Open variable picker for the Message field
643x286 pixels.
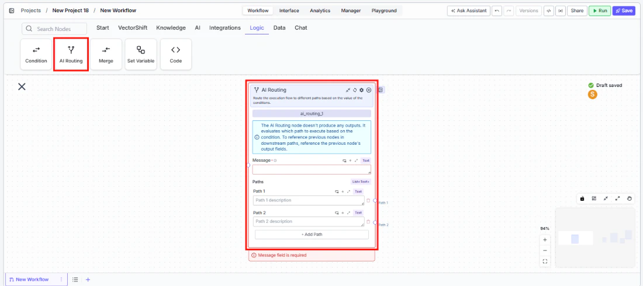coord(344,161)
